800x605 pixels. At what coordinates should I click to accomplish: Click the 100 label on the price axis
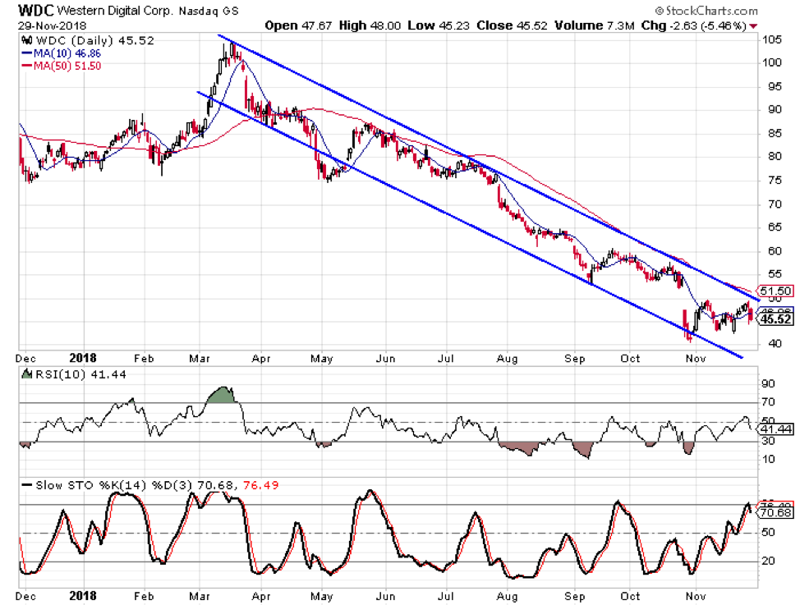point(772,62)
